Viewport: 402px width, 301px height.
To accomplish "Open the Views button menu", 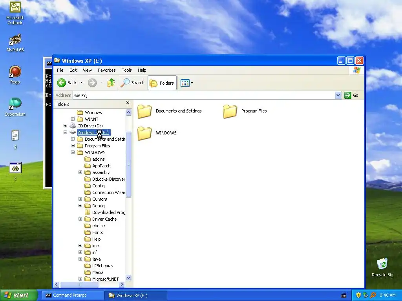I will pyautogui.click(x=186, y=83).
